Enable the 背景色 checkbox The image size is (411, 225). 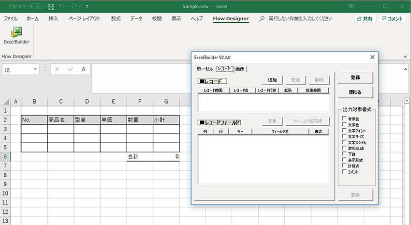(344, 119)
